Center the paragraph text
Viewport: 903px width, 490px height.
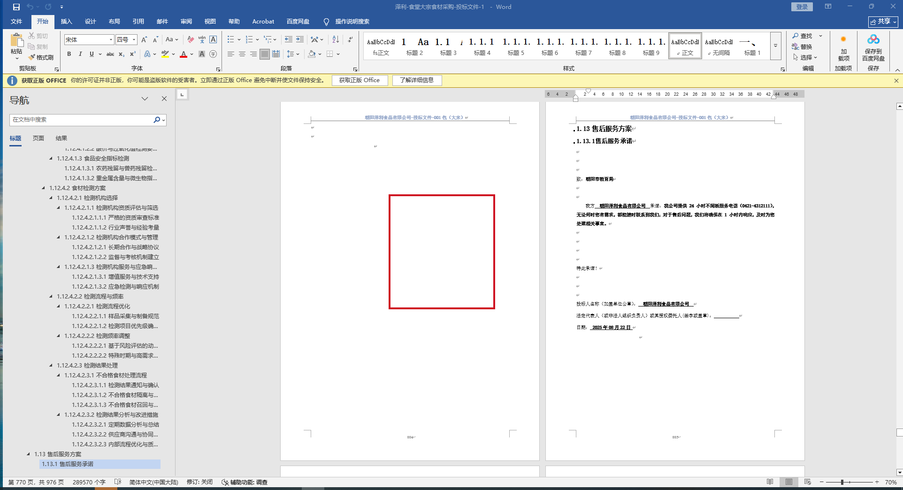click(x=242, y=54)
